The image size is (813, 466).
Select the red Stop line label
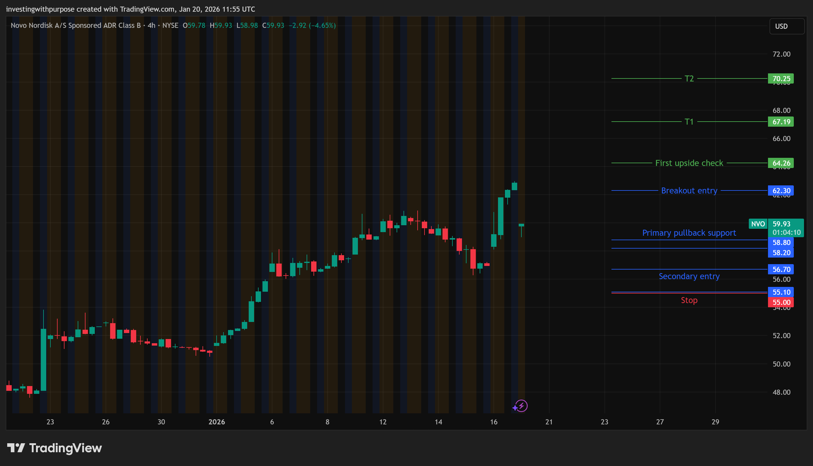click(x=689, y=300)
